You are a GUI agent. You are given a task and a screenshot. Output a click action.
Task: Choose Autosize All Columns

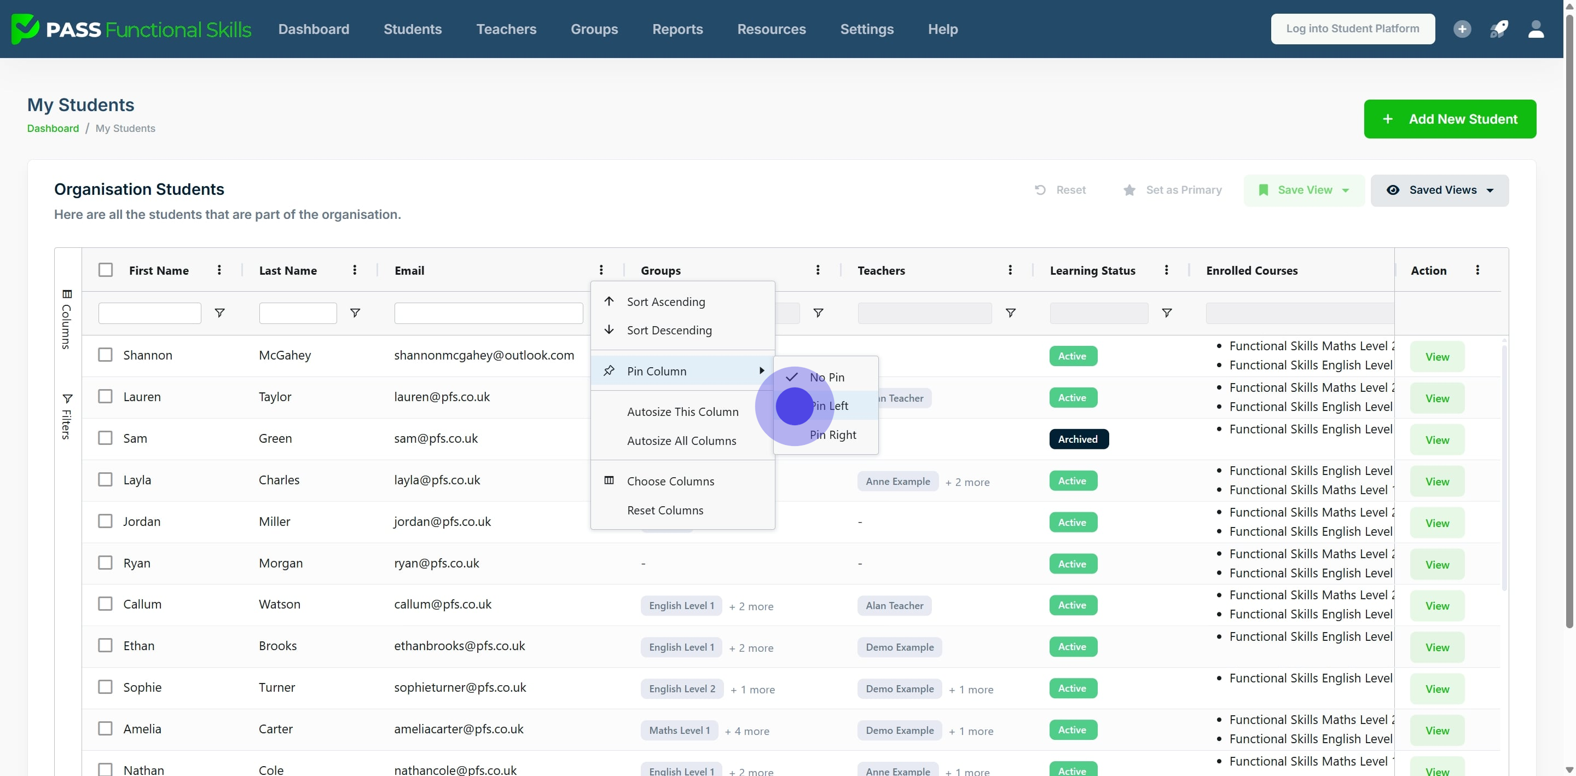pos(683,441)
